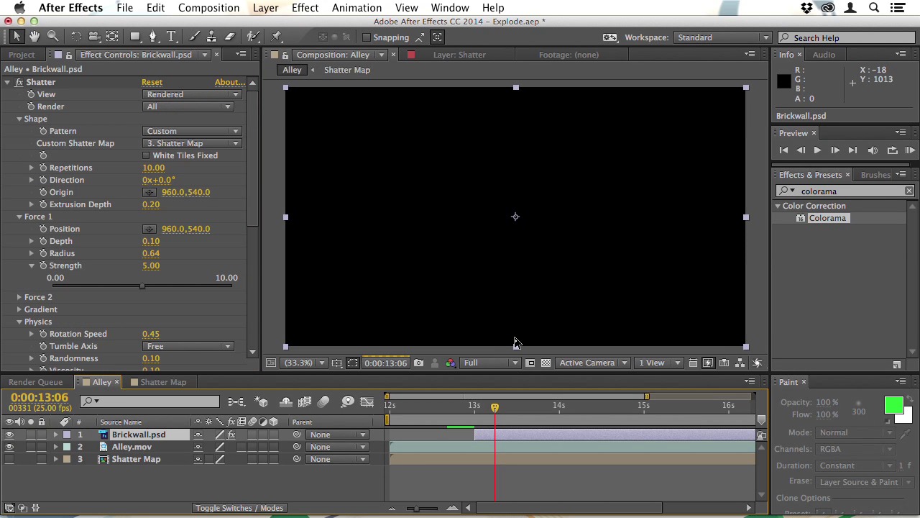Click Toggle Switches / Modes button

click(x=239, y=508)
